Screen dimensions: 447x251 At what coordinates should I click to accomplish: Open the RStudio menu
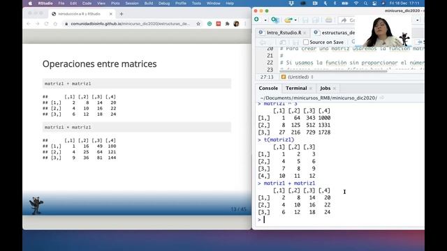[45, 3]
